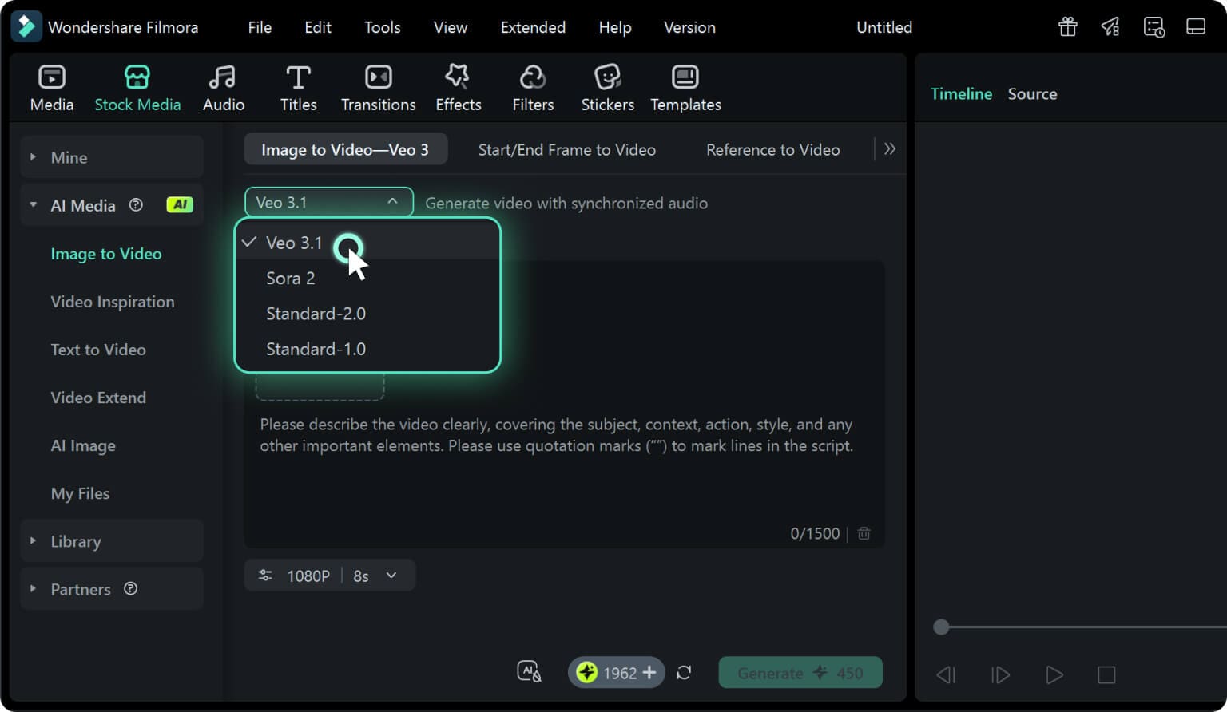
Task: Collapse the AI Media section
Action: (34, 205)
